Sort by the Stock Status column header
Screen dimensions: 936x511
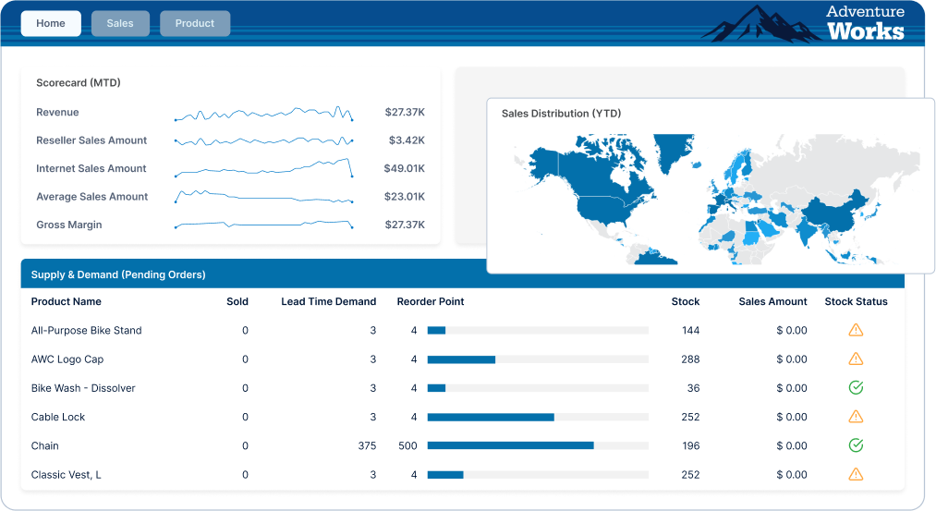coord(856,301)
